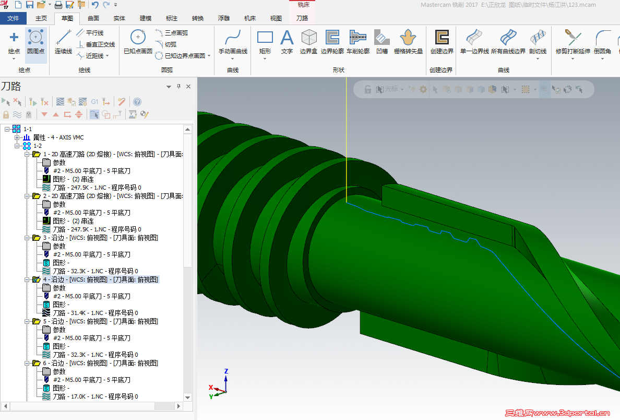Expand the 属性 - 4 - AXIS VMC node
The image size is (620, 420).
17,137
